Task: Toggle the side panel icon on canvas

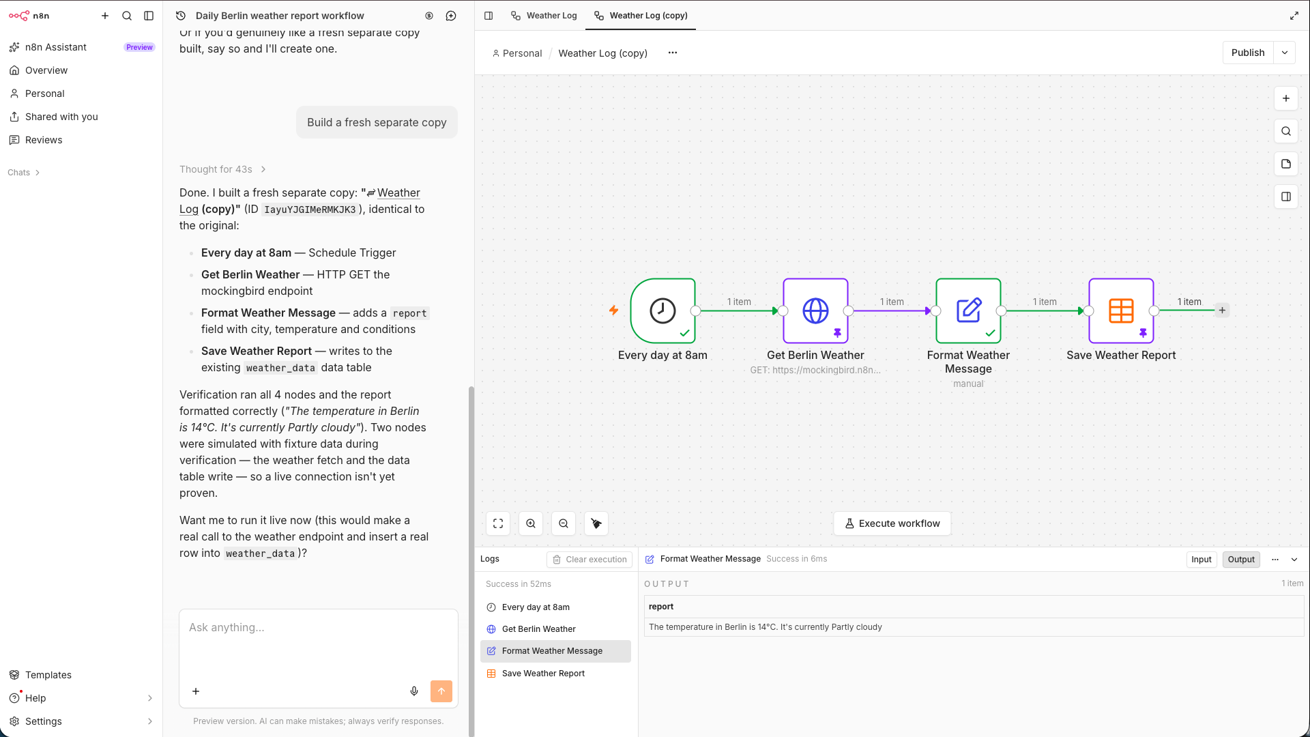Action: [x=1286, y=197]
